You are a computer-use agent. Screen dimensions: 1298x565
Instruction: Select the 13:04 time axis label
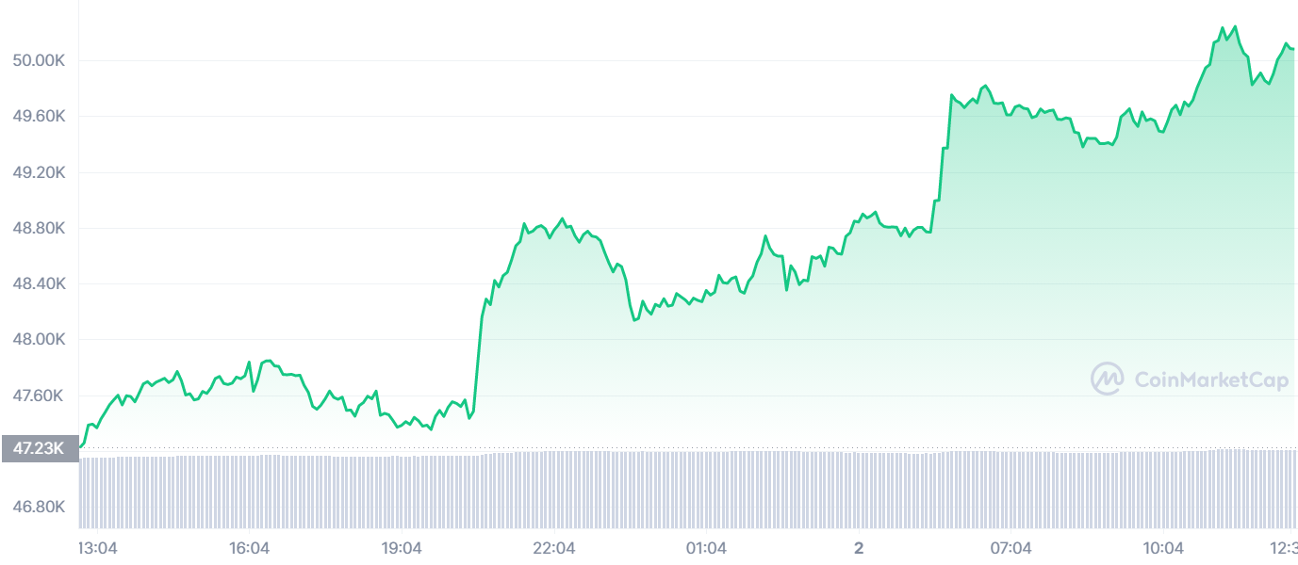[x=97, y=548]
